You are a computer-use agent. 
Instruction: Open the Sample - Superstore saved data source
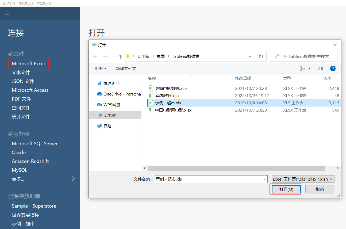34,206
